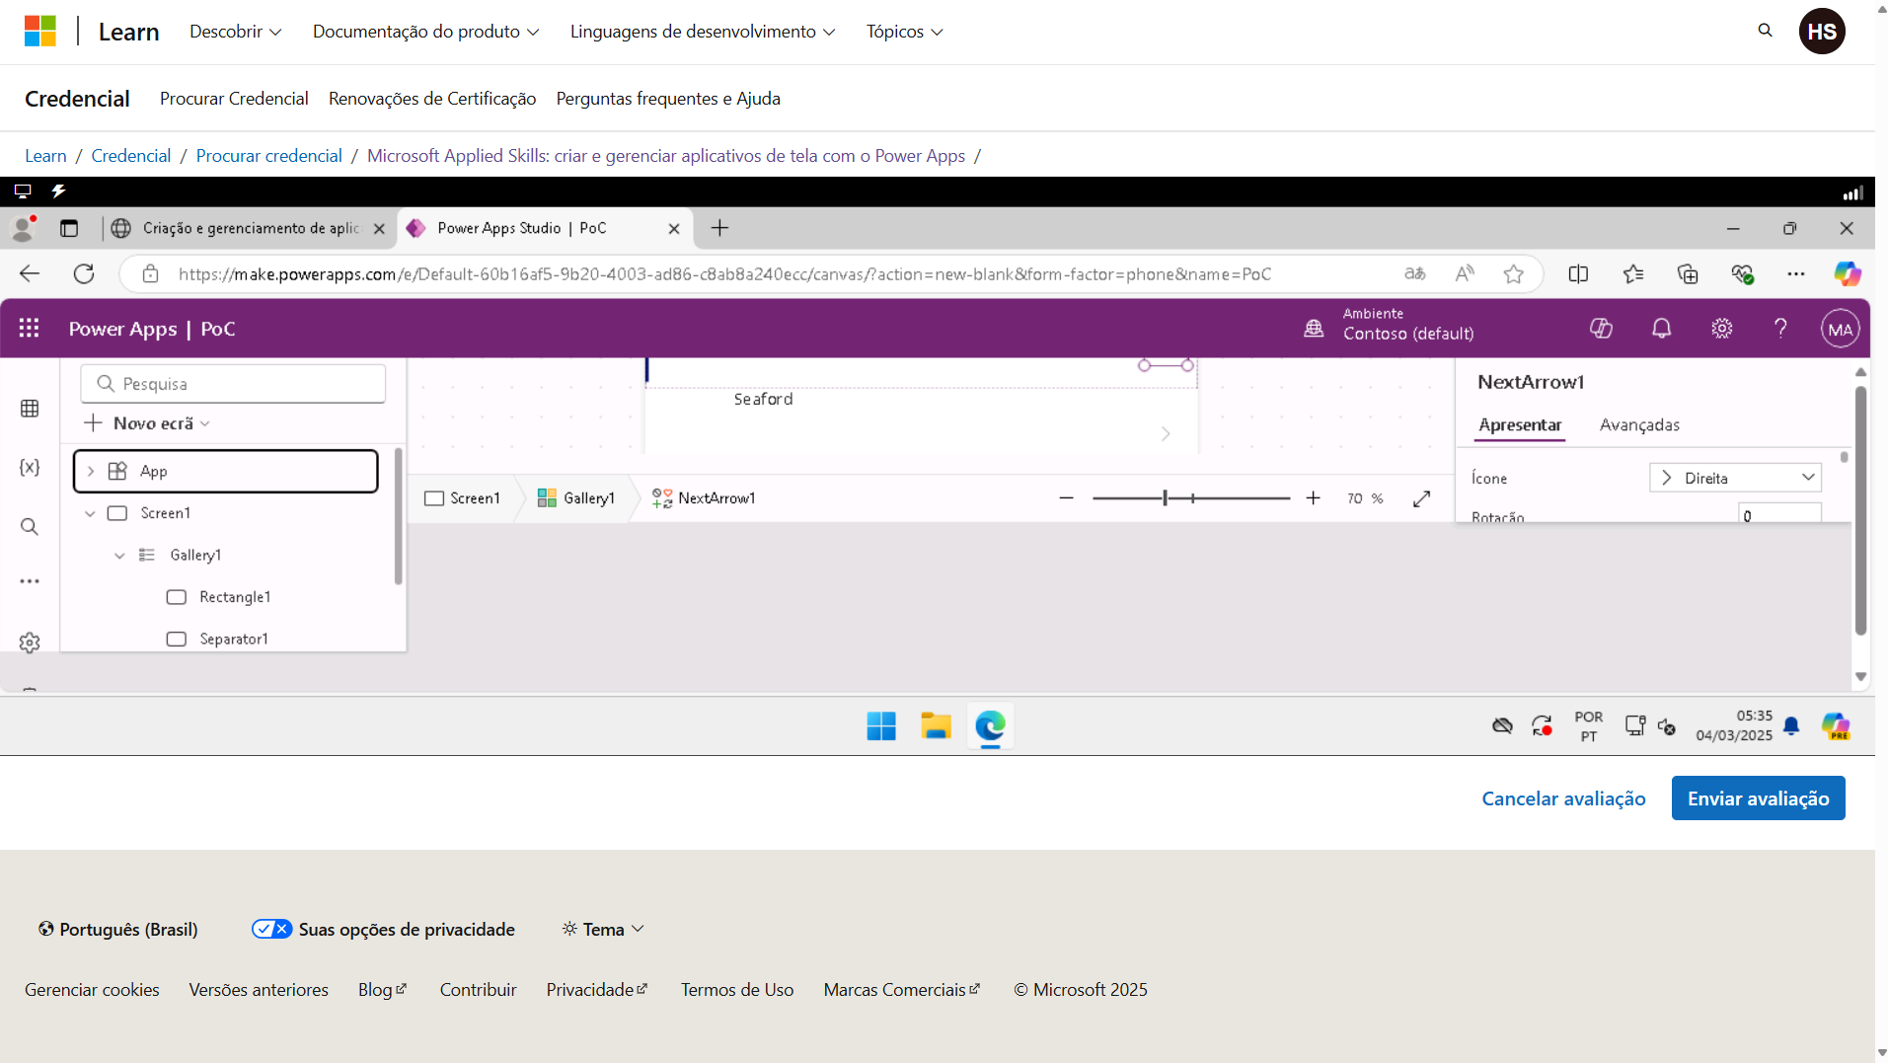Screen dimensions: 1888x1063
Task: Click the Edge back arrow
Action: [x=30, y=273]
